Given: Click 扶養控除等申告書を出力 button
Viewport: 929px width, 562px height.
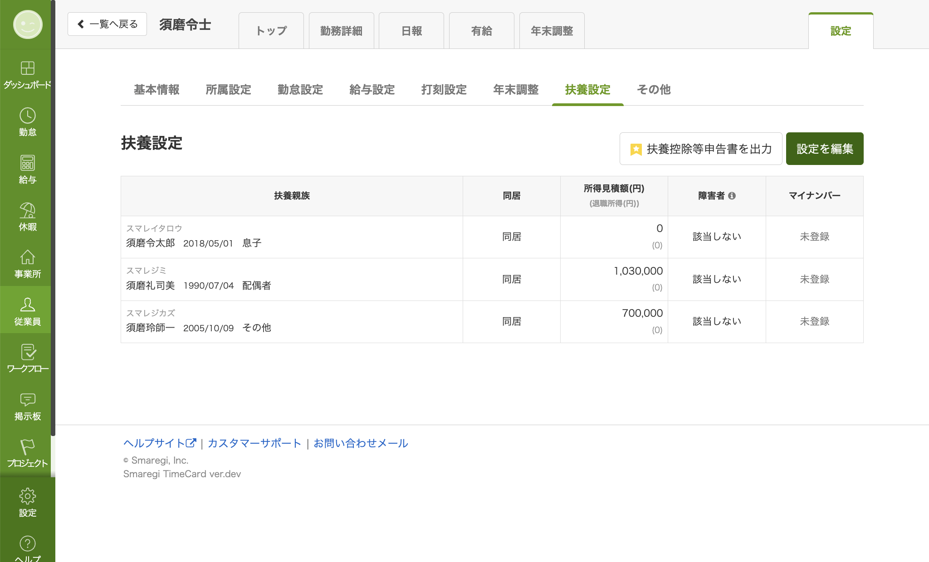Looking at the screenshot, I should [701, 149].
